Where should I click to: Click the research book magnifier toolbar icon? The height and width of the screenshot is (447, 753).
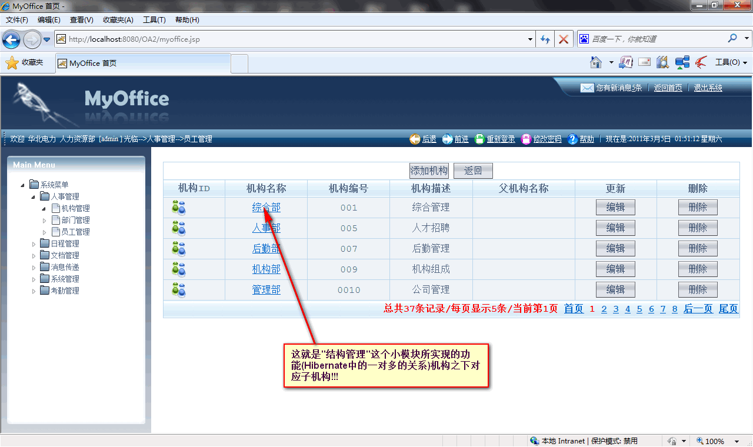[x=663, y=62]
